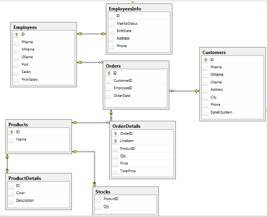Select the Products table title
The width and height of the screenshot is (267, 217).
(18, 125)
